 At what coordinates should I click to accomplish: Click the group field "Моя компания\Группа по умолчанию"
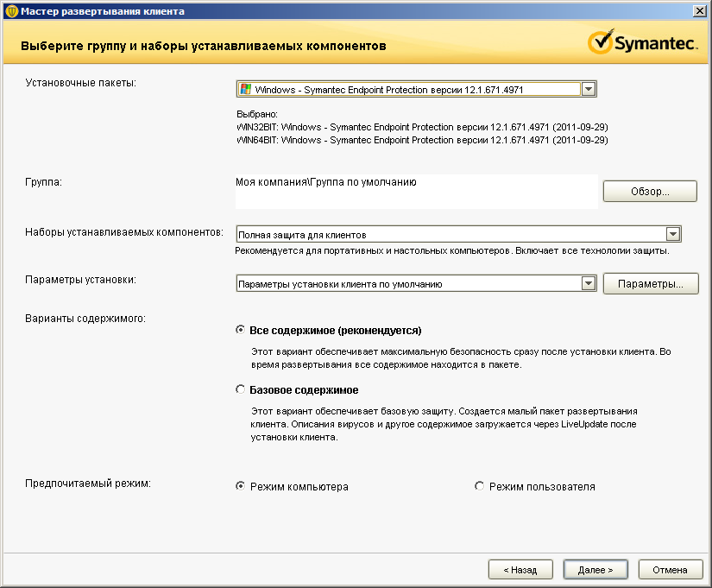(x=416, y=191)
